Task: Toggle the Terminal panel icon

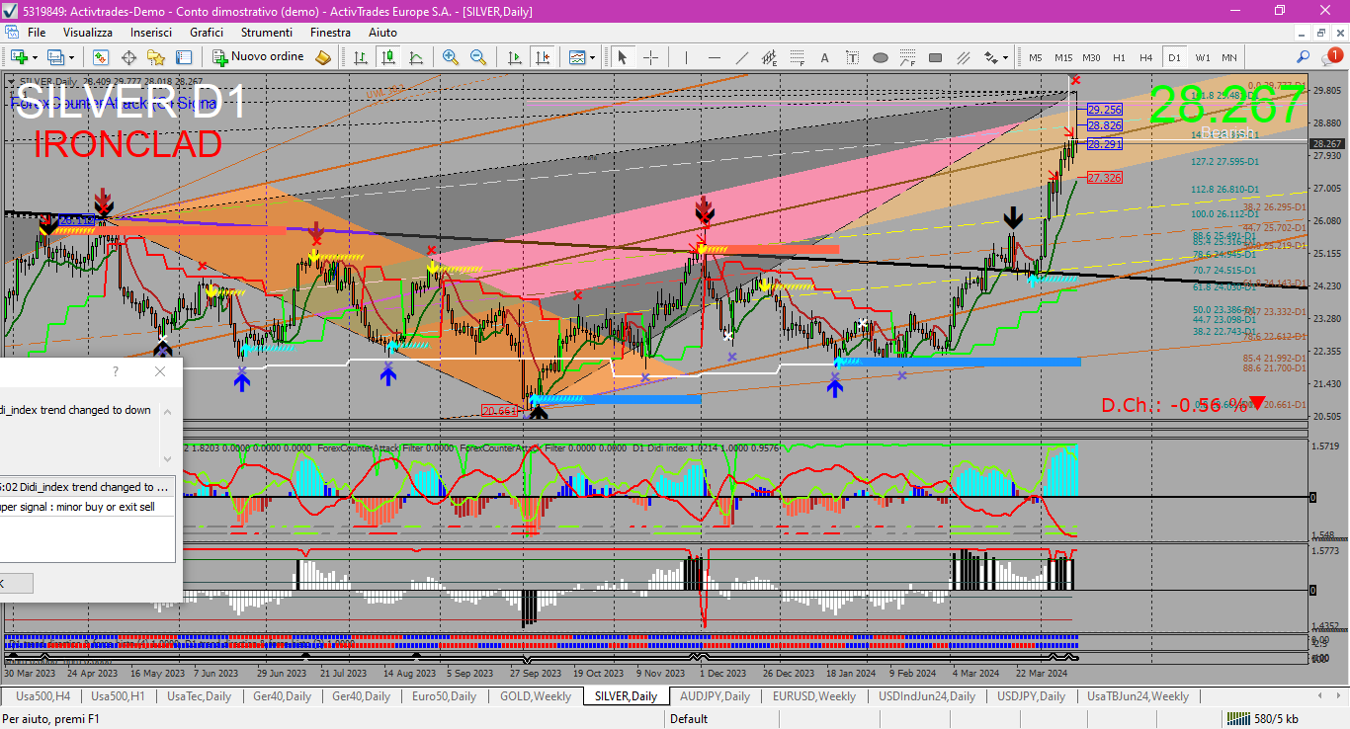Action: pos(183,57)
